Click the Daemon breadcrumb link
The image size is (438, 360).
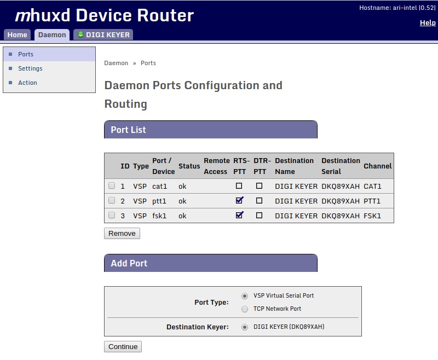(x=116, y=63)
